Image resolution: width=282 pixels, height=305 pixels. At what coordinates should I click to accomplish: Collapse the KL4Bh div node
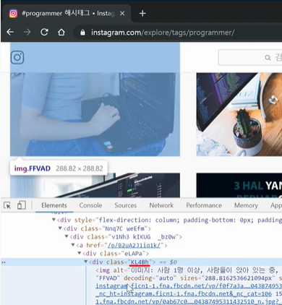[85, 262]
